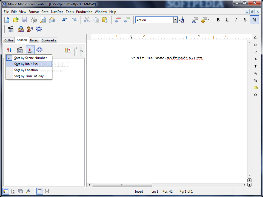This screenshot has width=263, height=197.
Task: Click the left-arrow element shift icon
Action: [x=118, y=20]
